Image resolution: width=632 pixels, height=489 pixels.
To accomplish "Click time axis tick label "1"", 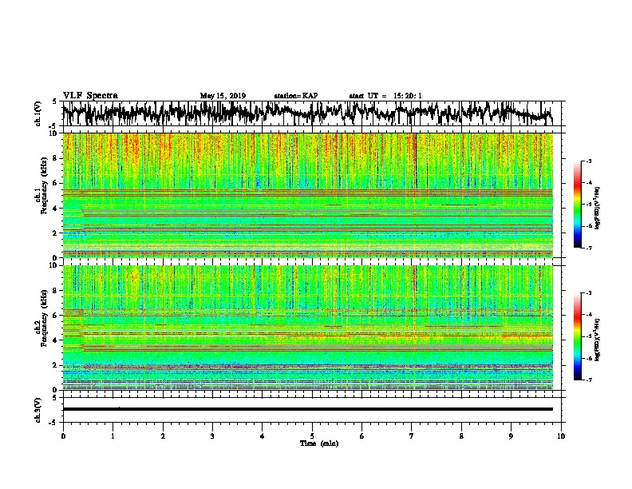I will click(x=113, y=436).
